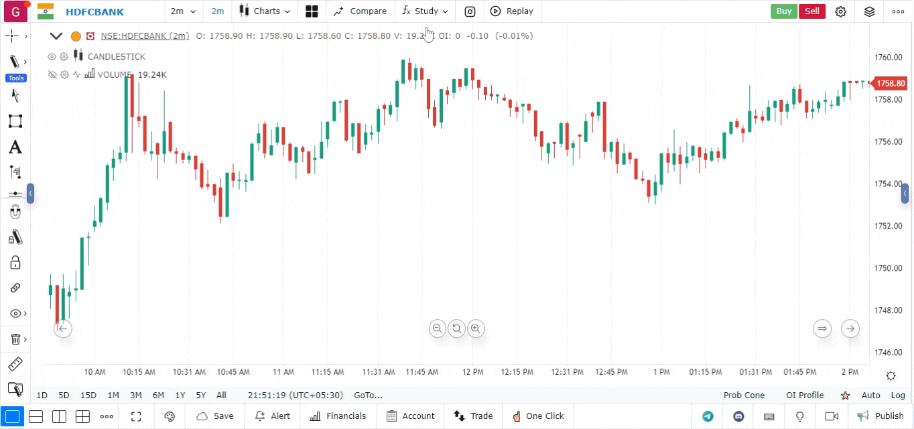Open the Telegram channel icon
This screenshot has height=429, width=914.
coord(708,416)
